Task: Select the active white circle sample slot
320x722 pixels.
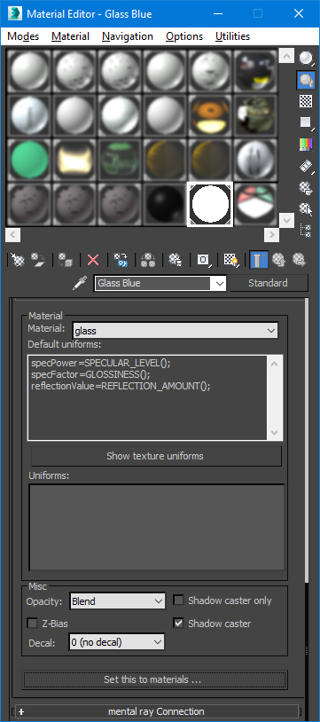Action: [x=210, y=204]
